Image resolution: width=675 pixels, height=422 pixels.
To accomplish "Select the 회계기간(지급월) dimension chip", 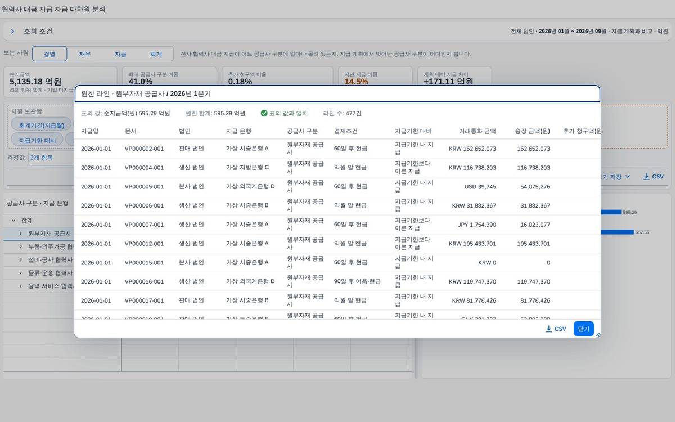I will coord(42,125).
